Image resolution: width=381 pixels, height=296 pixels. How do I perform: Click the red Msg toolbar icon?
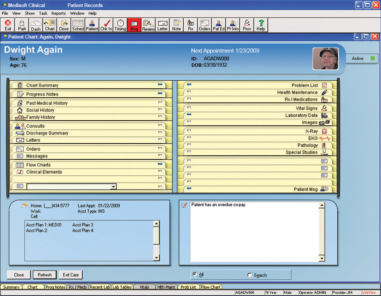tap(134, 25)
